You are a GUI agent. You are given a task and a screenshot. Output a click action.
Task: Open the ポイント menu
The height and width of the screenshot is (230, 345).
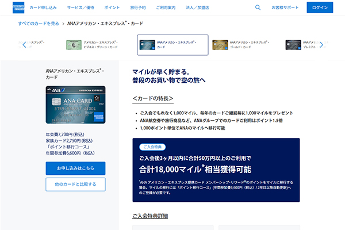(x=112, y=7)
